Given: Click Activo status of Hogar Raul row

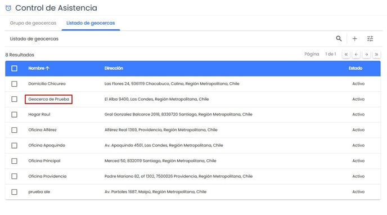Looking at the screenshot, I should [x=358, y=114].
